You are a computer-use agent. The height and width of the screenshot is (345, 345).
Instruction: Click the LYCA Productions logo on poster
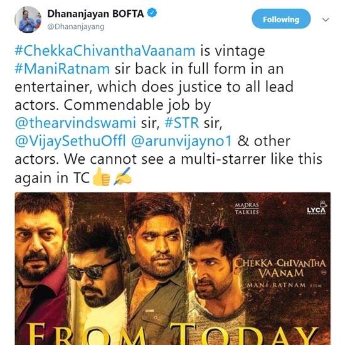[x=317, y=208]
